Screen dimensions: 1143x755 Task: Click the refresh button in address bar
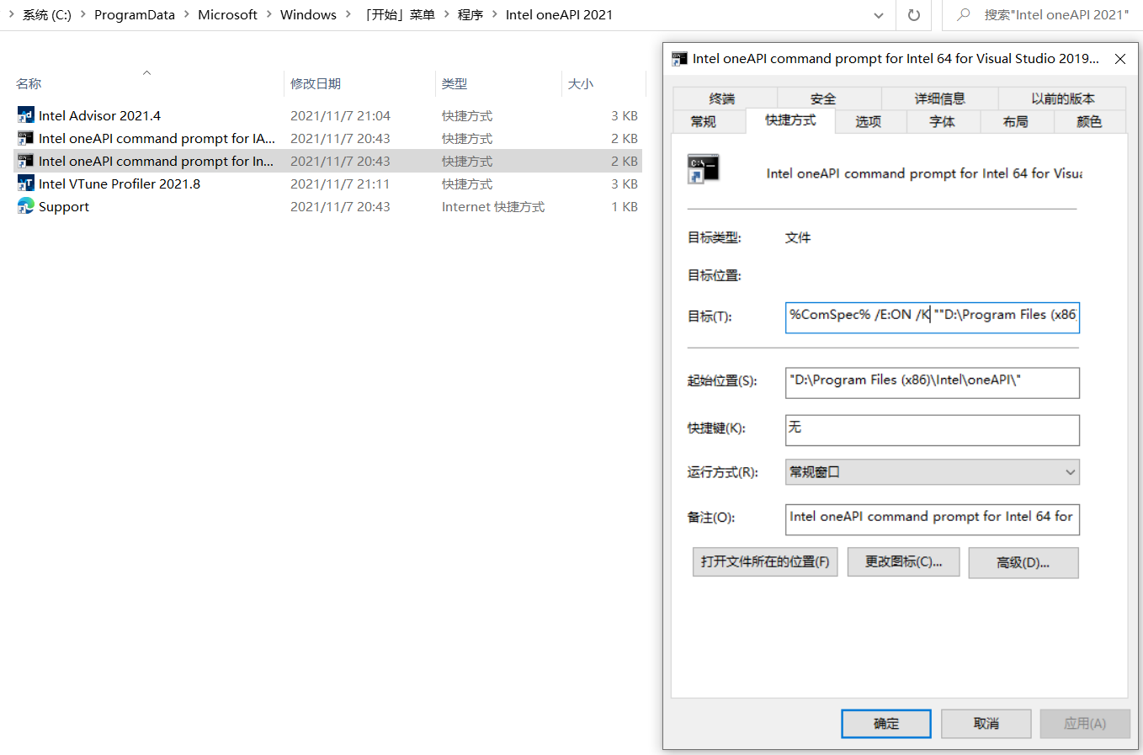[914, 15]
